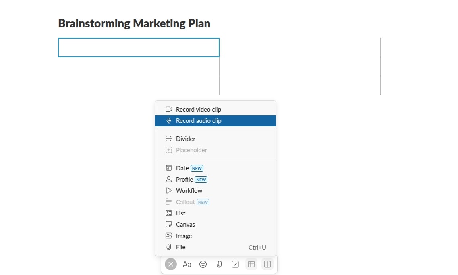Open the emoji picker

(x=203, y=264)
